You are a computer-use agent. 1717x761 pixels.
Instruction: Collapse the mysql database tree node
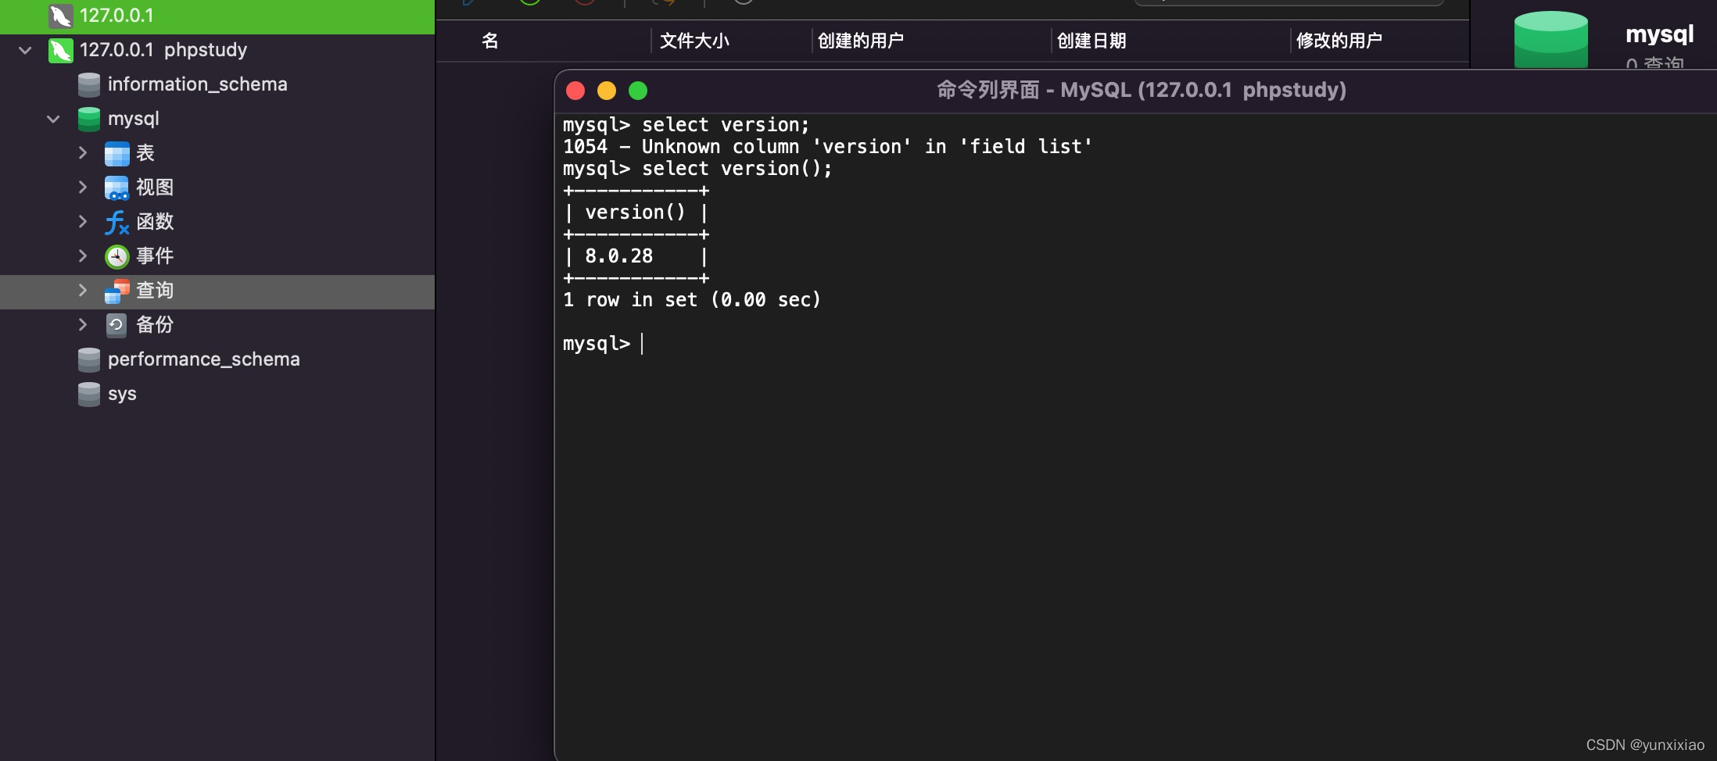click(52, 119)
